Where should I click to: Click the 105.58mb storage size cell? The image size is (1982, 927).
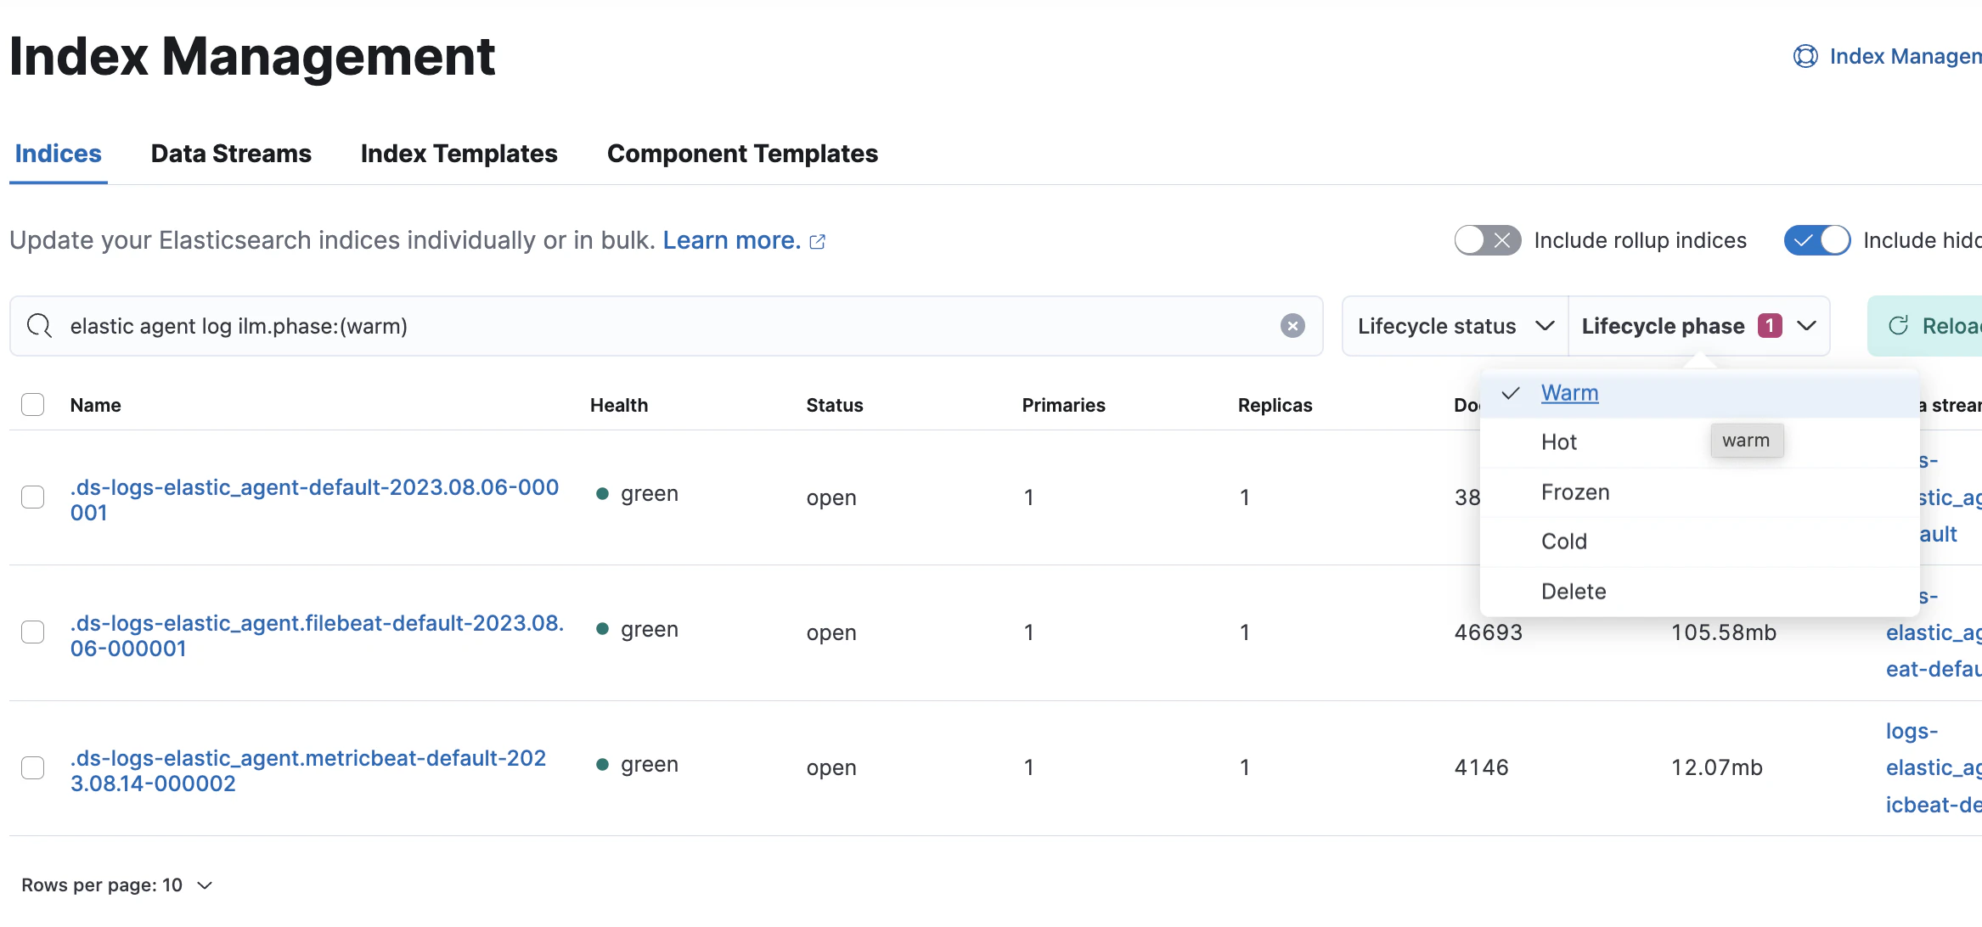click(1724, 632)
